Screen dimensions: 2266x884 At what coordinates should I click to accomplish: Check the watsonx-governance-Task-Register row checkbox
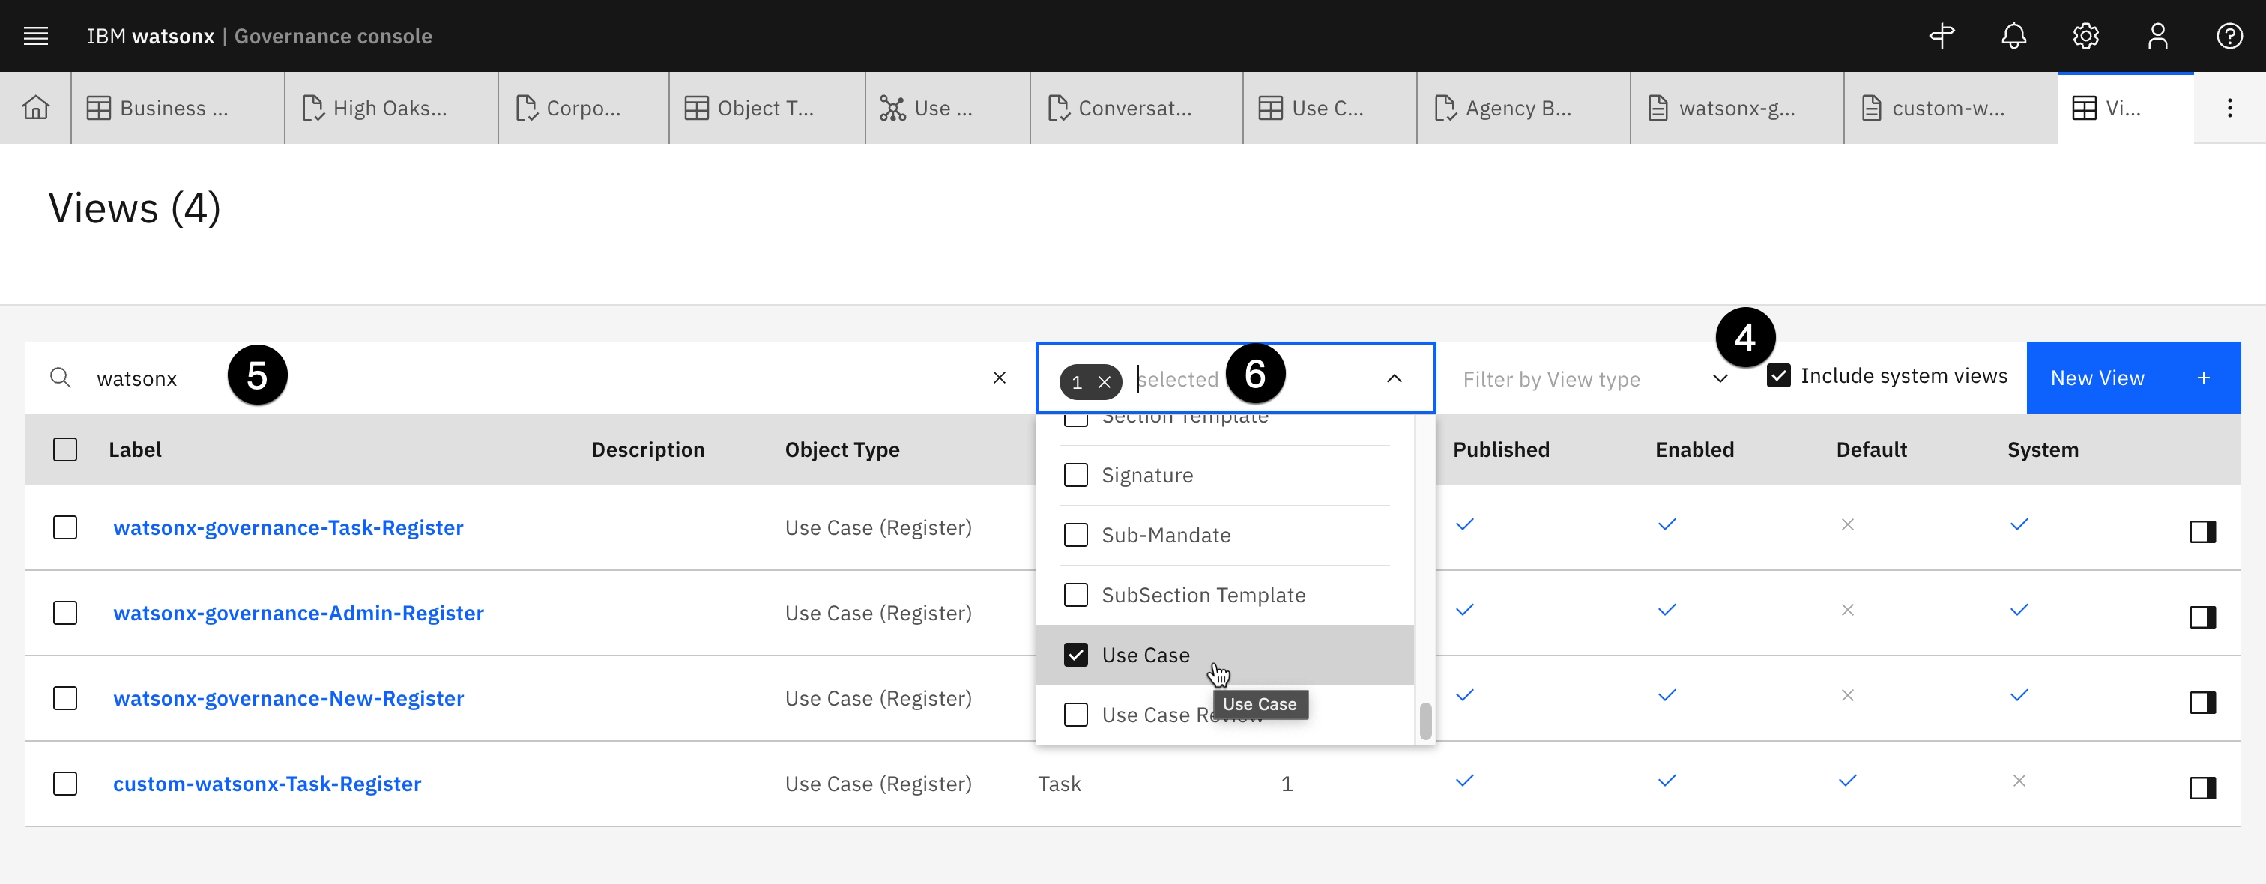pos(65,527)
